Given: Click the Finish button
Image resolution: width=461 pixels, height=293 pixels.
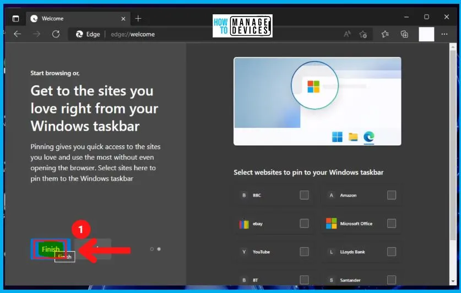Looking at the screenshot, I should [51, 249].
